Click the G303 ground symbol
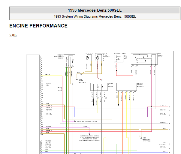This screenshot has height=154, width=181. click(77, 79)
